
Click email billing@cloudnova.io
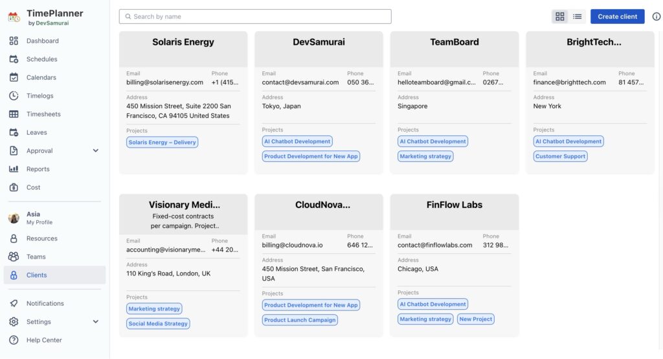[292, 245]
